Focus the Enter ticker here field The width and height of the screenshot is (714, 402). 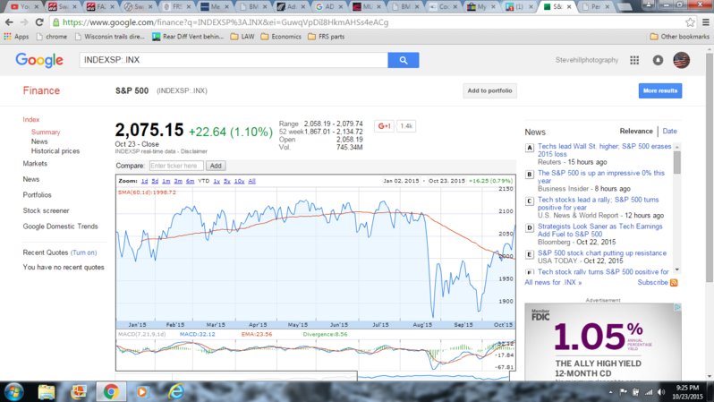coord(175,166)
